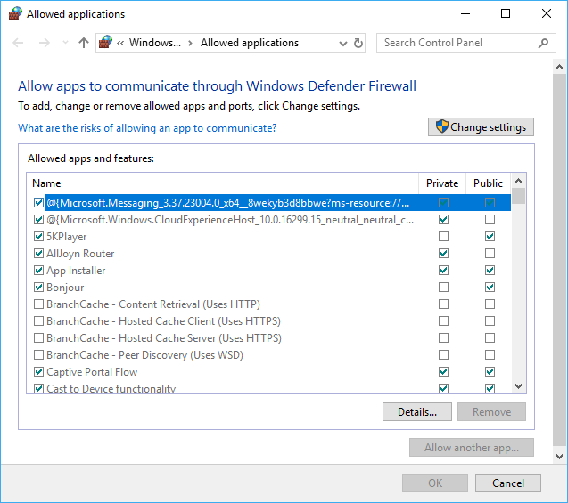Screen dimensions: 568x503
Task: Select the AllJoyn Router row text
Action: [x=80, y=253]
